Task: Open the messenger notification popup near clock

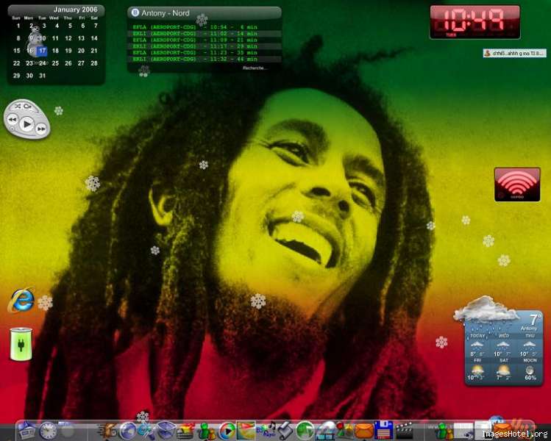Action: pyautogui.click(x=514, y=54)
